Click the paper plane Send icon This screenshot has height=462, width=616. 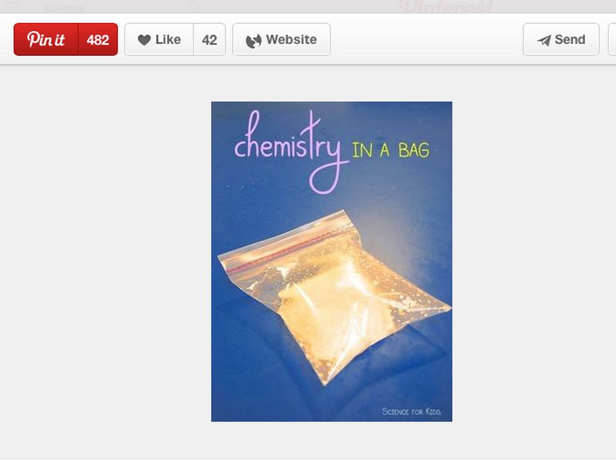(x=544, y=40)
